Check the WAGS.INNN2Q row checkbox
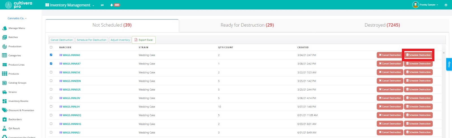This screenshot has height=138, width=452. 51,115
